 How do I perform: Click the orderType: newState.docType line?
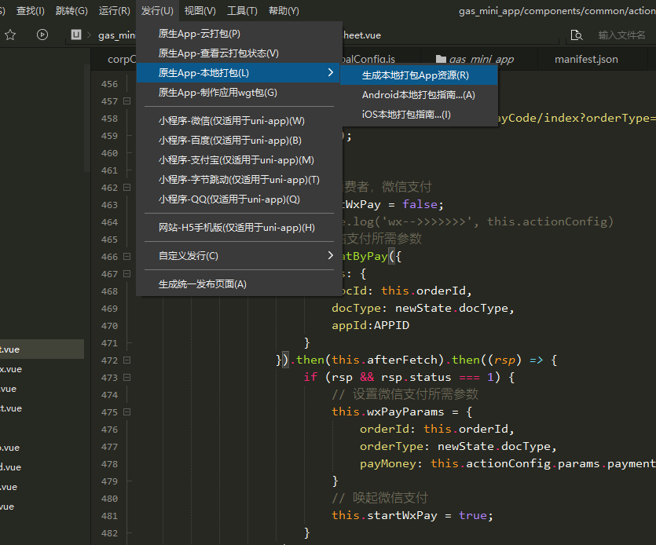point(458,446)
